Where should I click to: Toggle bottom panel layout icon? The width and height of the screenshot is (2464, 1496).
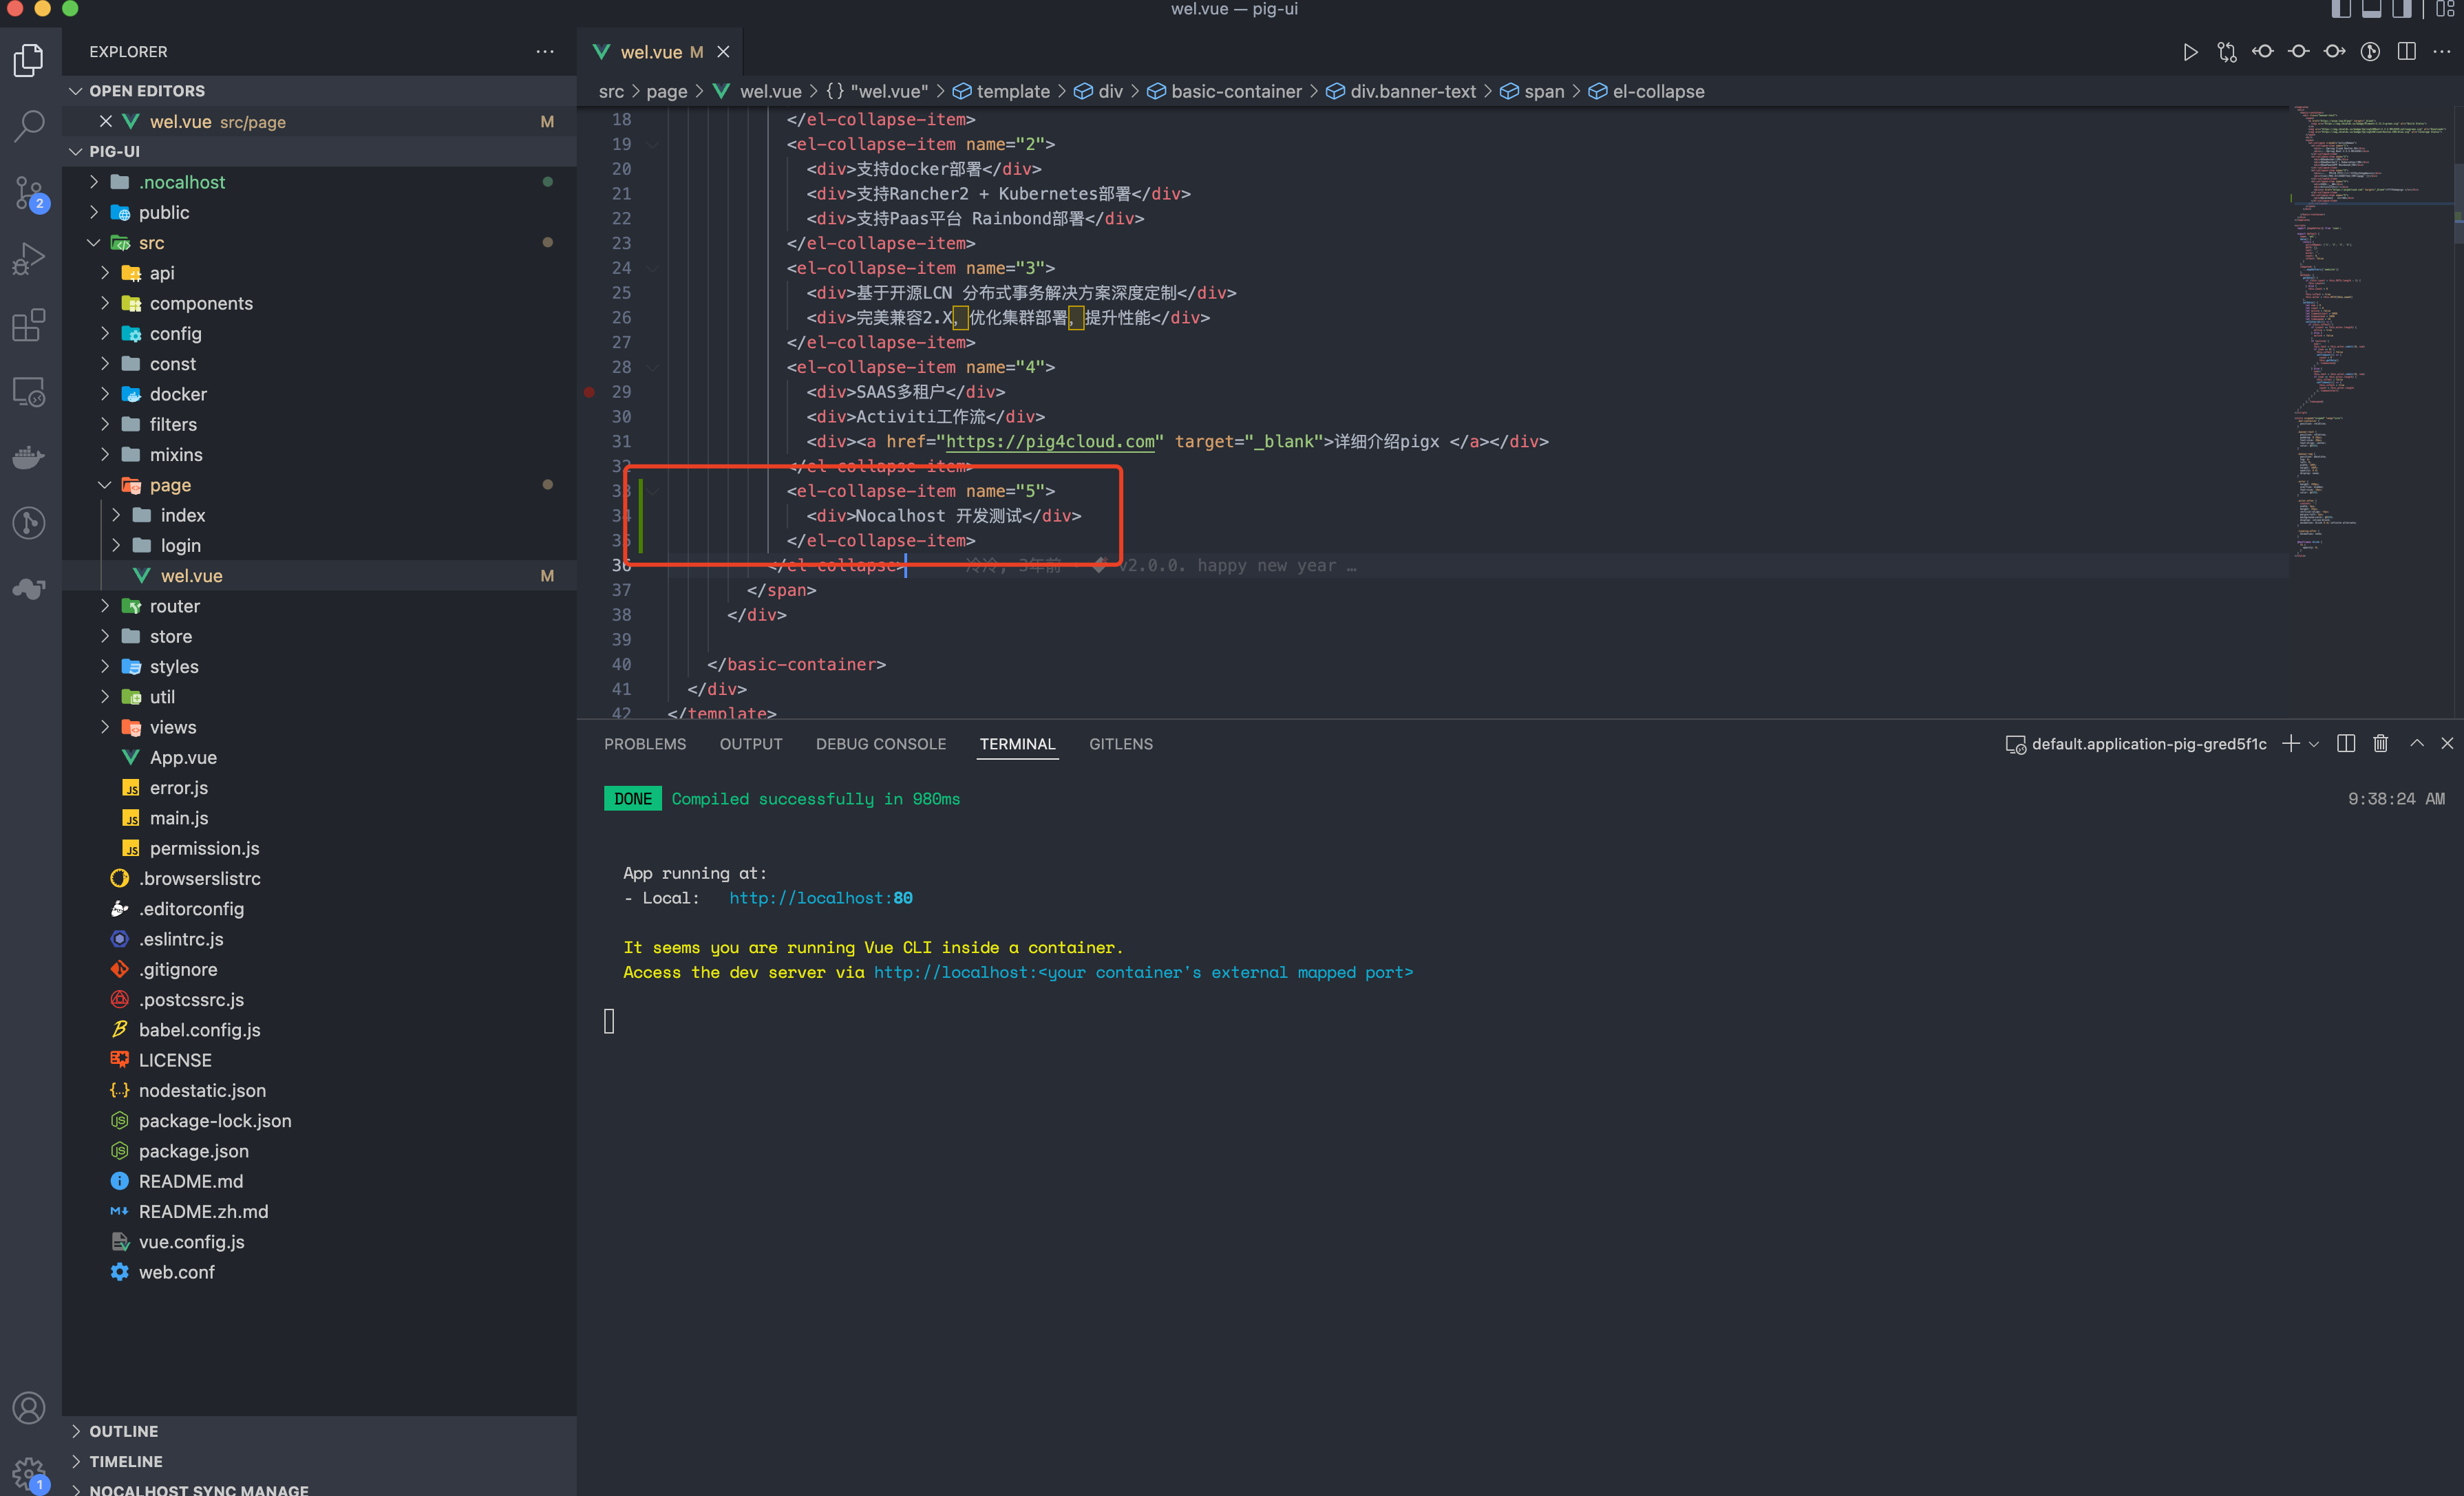[2371, 9]
